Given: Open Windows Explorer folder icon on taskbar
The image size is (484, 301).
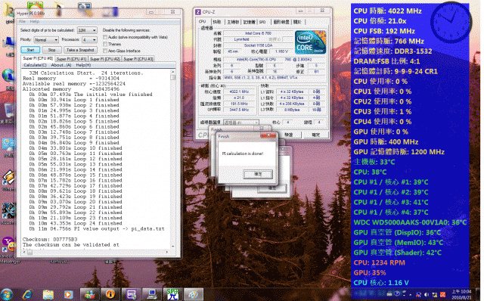Looking at the screenshot, I should [48, 294].
